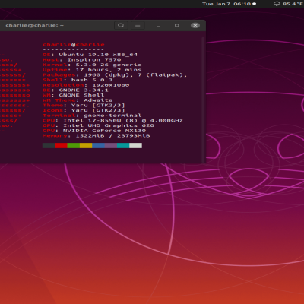Click the charlie@charlie header in neofetch output
This screenshot has width=304, height=304.
tap(74, 45)
